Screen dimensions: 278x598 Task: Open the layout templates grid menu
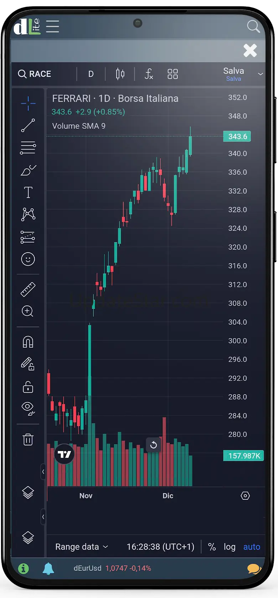pos(173,74)
